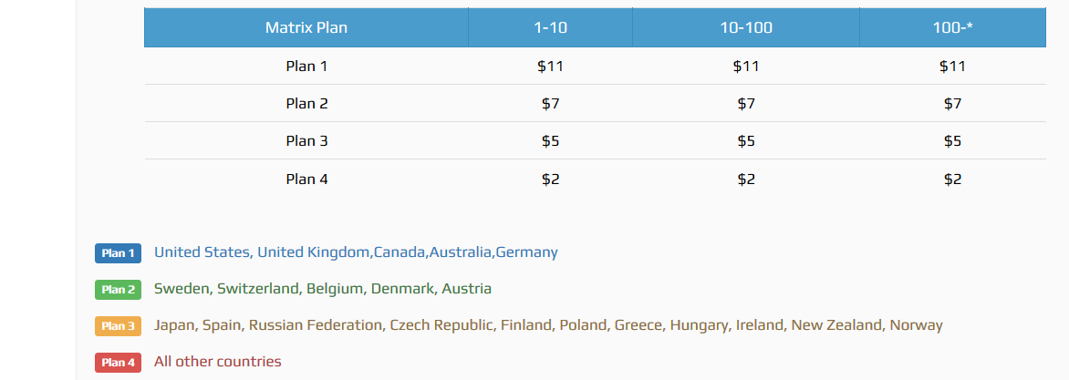Click the blue Plan 1 badge

pyautogui.click(x=118, y=253)
